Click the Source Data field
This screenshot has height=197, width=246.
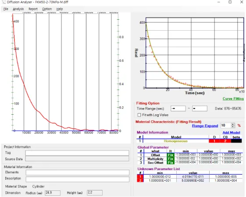pyautogui.click(x=77, y=158)
